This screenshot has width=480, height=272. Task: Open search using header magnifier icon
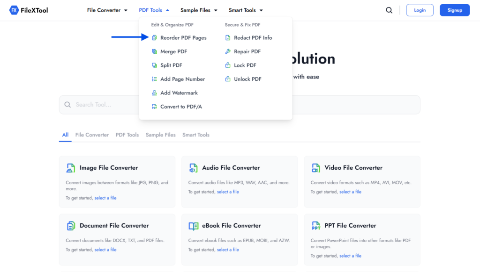[389, 10]
